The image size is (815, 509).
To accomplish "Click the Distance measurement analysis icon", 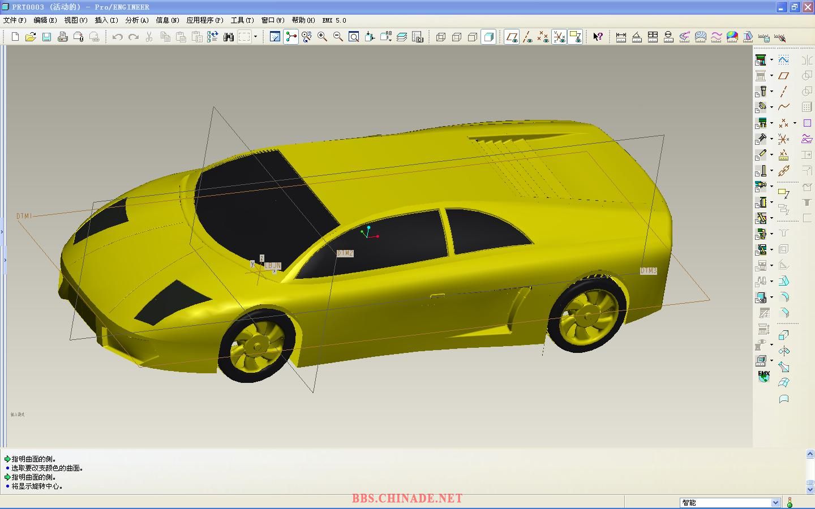I will coord(621,37).
